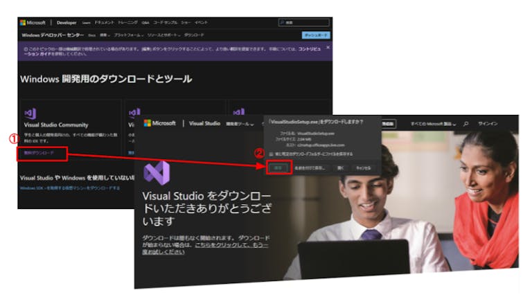Viewport: 532px width, 299px height.
Task: Open Learn in the Developer header
Action: [x=86, y=23]
